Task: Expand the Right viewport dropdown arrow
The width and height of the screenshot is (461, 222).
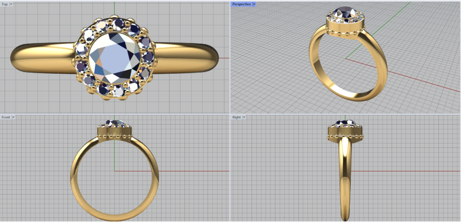Action: click(x=244, y=117)
